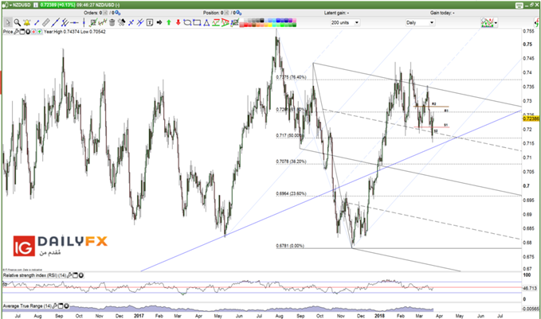Create a price alert with bell icon

[x=27, y=23]
